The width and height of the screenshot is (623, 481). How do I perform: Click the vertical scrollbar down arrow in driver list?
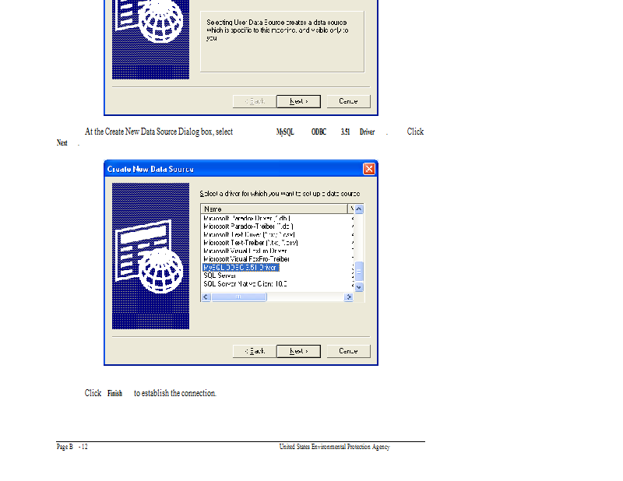click(x=359, y=287)
